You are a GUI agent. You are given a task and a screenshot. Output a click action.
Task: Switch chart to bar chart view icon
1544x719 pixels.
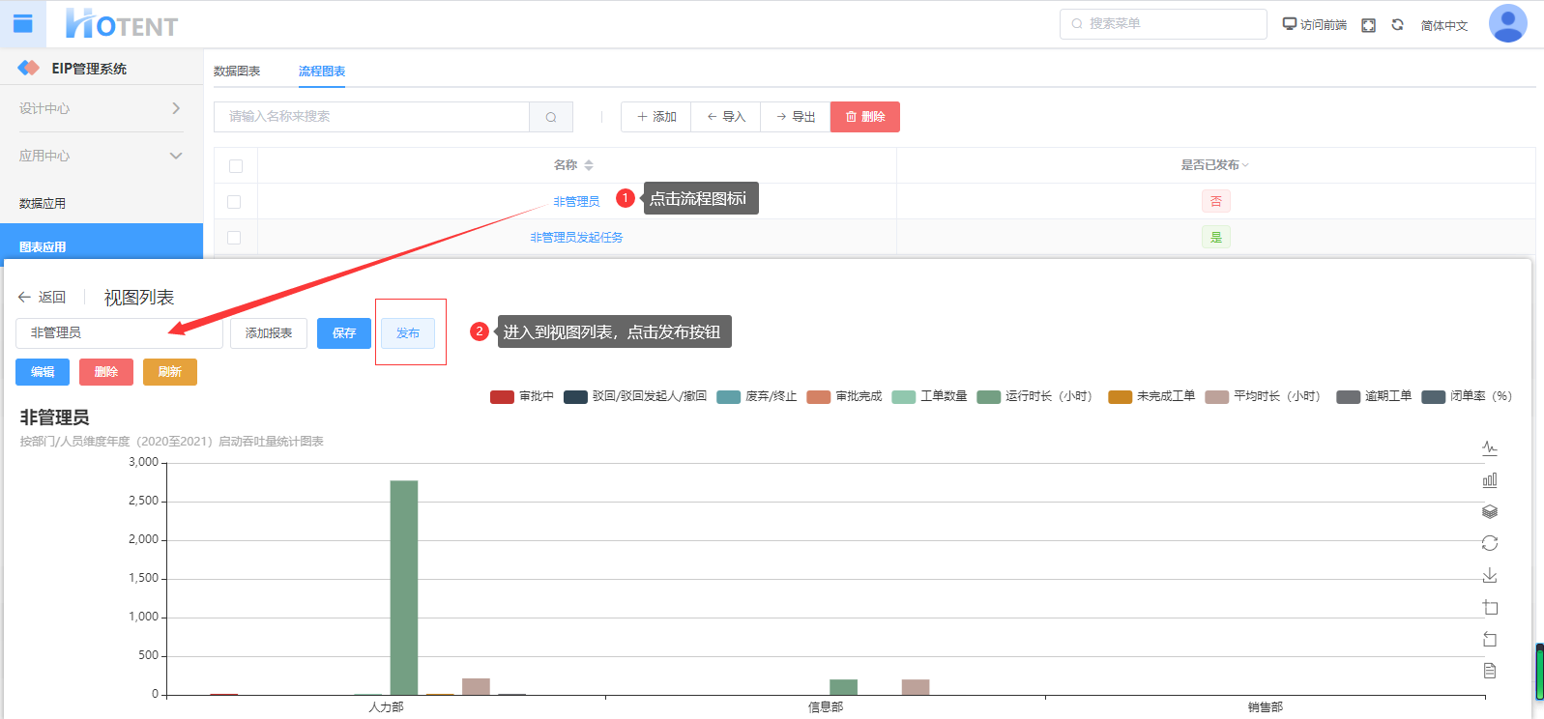1489,480
